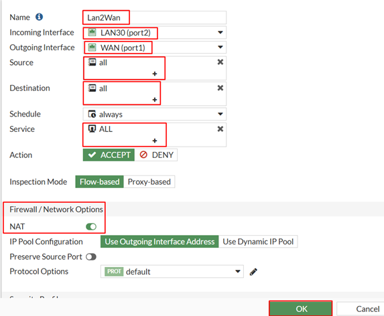Toggle the NAT switch off

tap(91, 227)
